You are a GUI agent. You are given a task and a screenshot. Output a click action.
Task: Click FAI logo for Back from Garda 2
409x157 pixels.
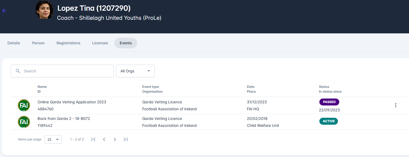tap(24, 122)
